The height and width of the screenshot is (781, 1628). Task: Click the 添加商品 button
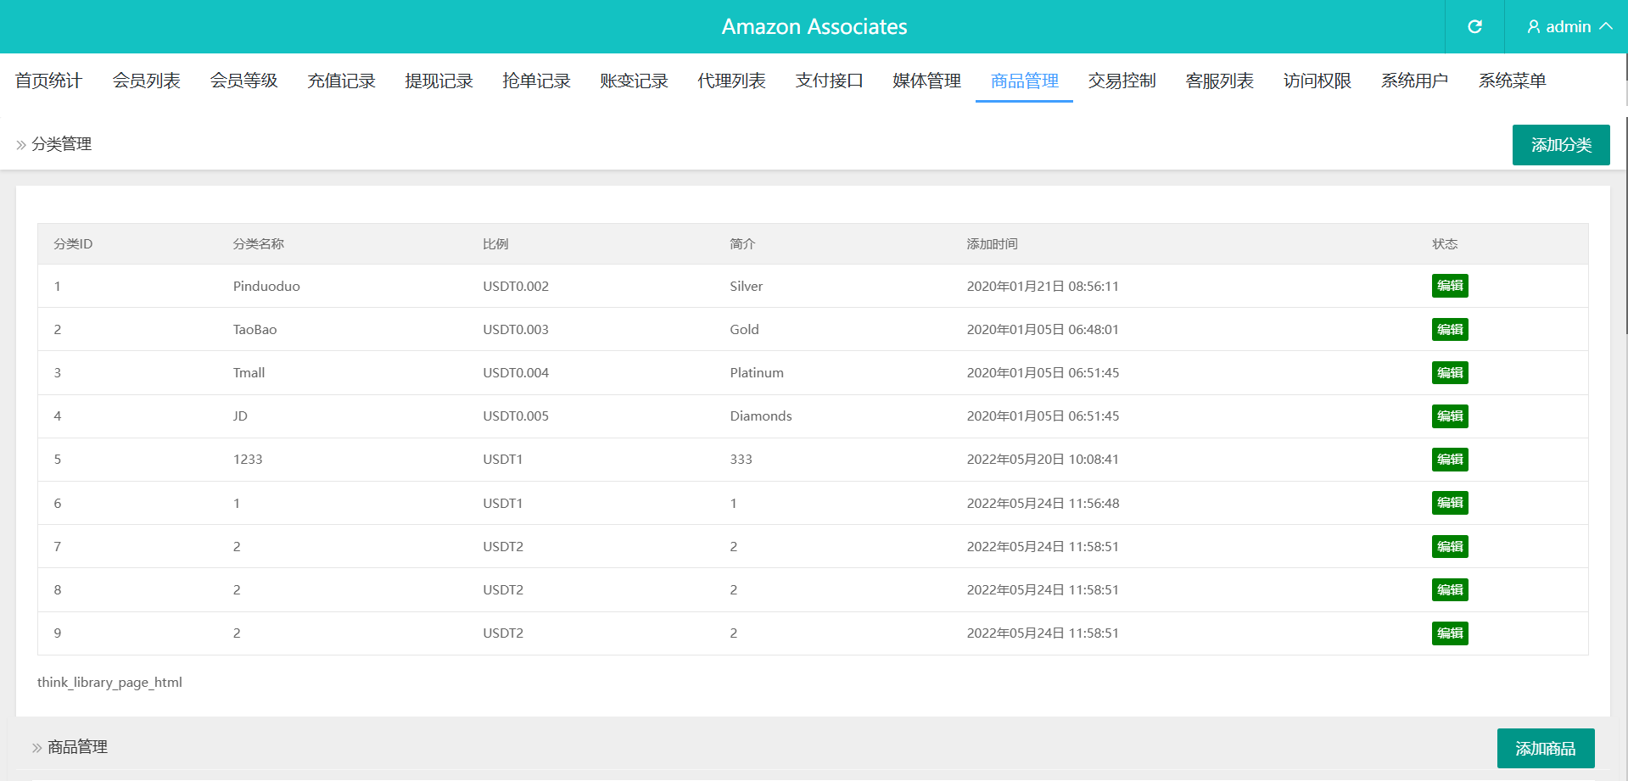[x=1545, y=749]
